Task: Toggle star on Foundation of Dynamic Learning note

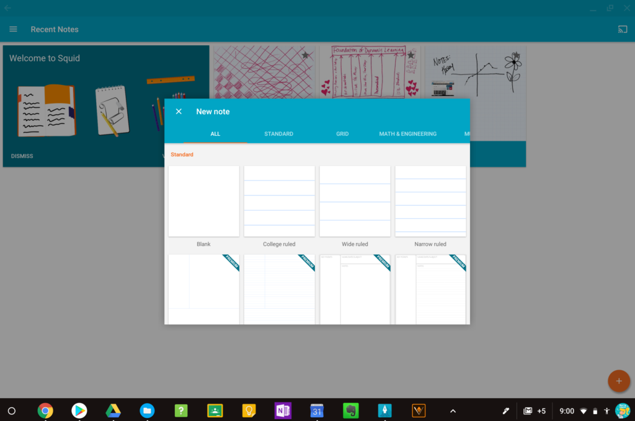Action: pyautogui.click(x=411, y=55)
